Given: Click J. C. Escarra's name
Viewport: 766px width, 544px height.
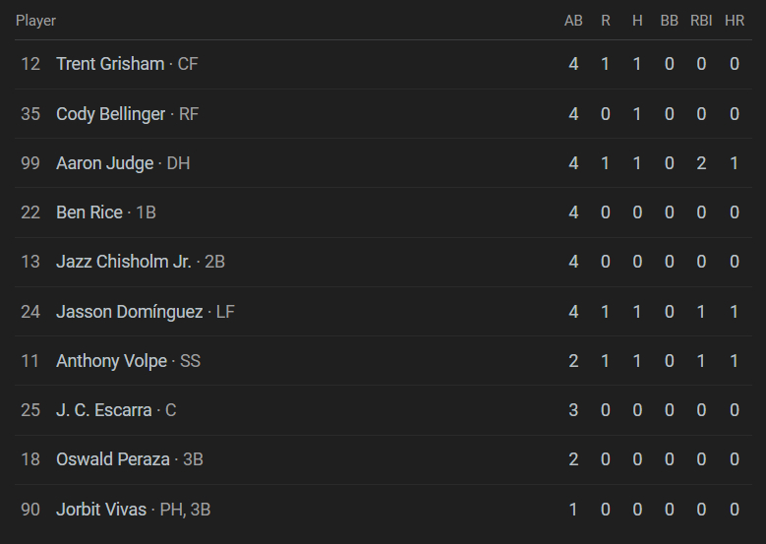Looking at the screenshot, I should click(x=104, y=410).
